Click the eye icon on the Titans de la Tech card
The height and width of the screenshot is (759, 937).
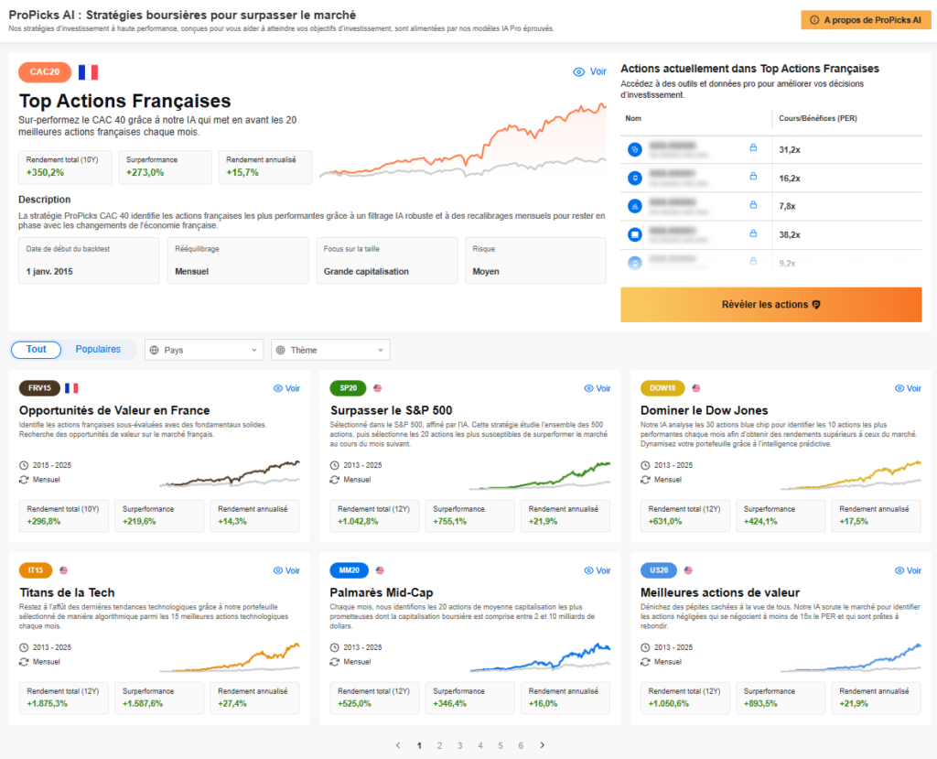278,570
